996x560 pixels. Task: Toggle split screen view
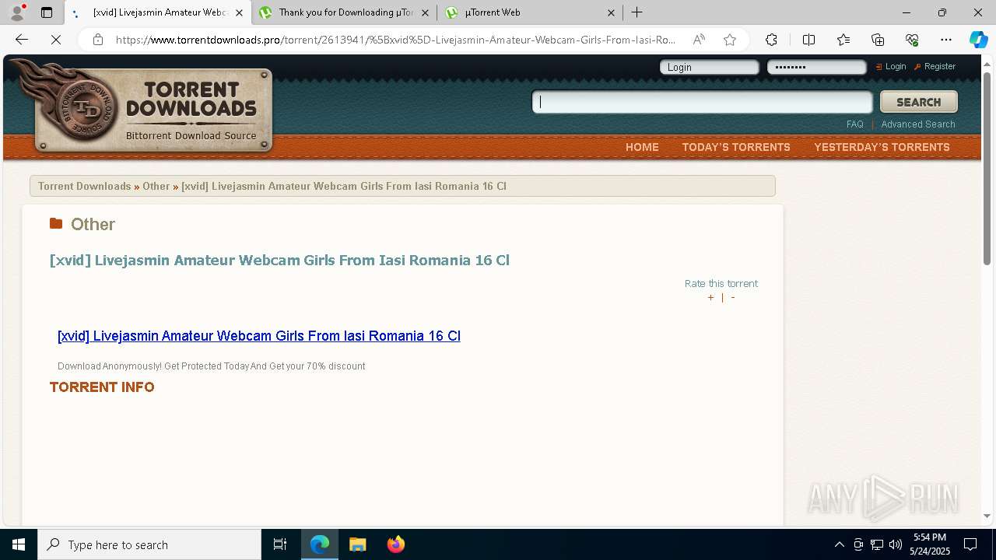tap(808, 40)
